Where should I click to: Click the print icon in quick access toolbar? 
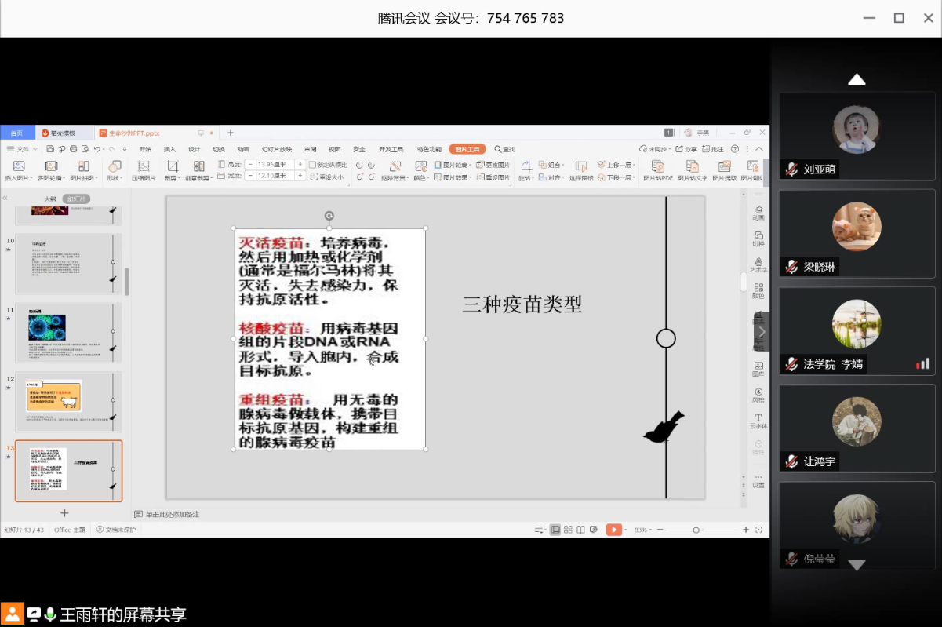pyautogui.click(x=73, y=149)
